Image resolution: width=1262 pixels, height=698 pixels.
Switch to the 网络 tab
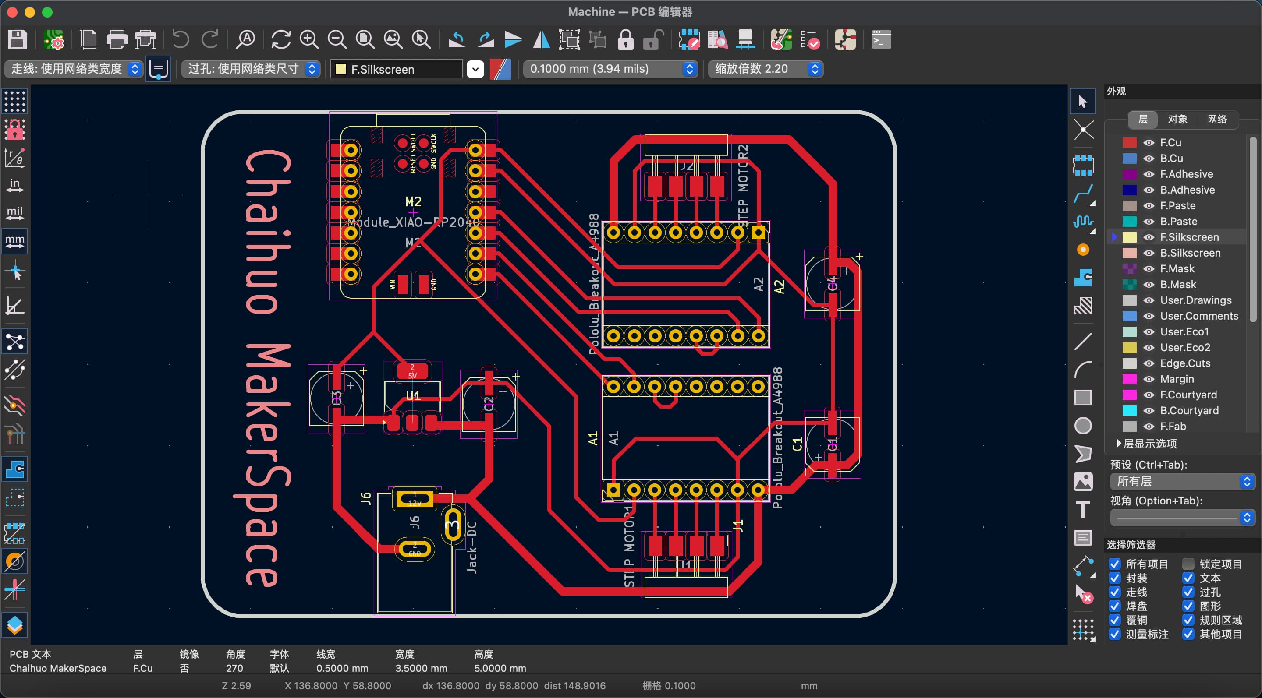(1217, 120)
